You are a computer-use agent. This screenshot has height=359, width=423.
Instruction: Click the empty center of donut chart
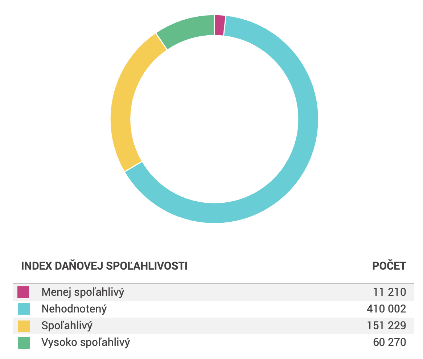(214, 119)
